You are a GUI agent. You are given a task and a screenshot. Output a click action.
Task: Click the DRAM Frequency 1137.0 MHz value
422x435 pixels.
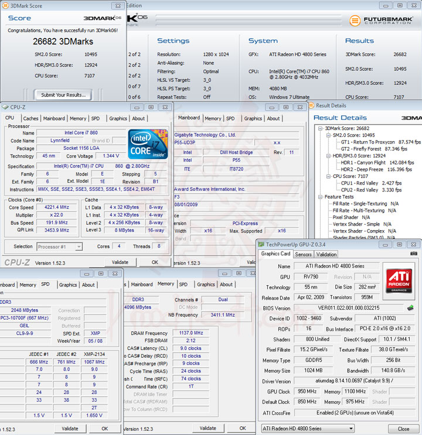click(191, 333)
